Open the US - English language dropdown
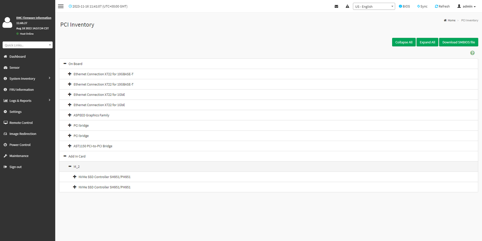 [x=374, y=6]
